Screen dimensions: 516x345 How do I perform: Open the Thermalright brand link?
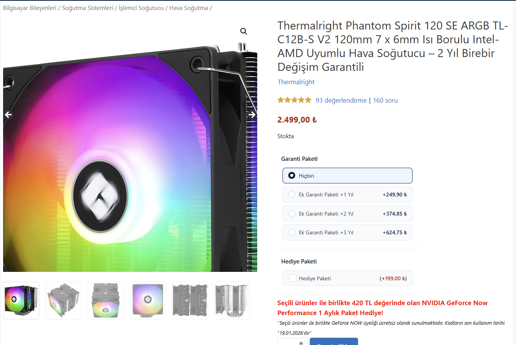pyautogui.click(x=296, y=82)
